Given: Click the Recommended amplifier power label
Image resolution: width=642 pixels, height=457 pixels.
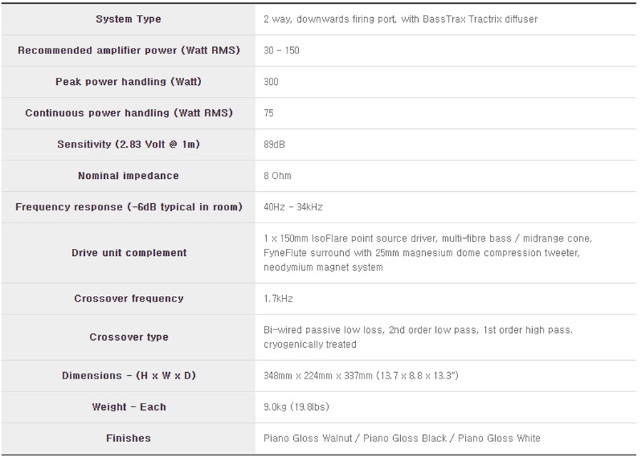Looking at the screenshot, I should 128,51.
